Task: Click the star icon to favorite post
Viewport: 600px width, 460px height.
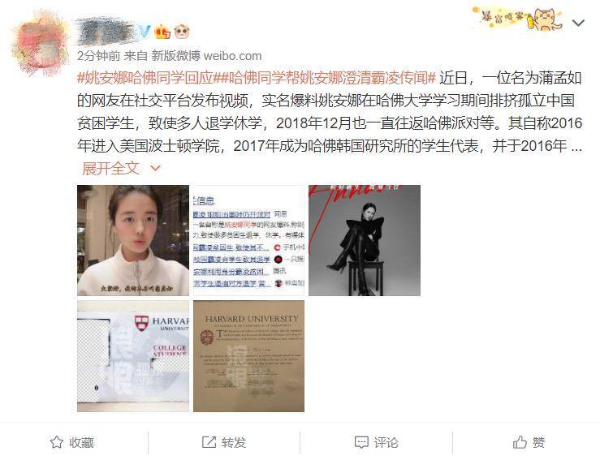Action: 57,442
